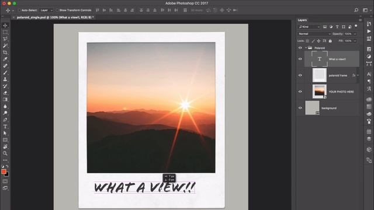The width and height of the screenshot is (374, 210).
Task: Enable the Auto-Select checkbox
Action: (x=19, y=10)
